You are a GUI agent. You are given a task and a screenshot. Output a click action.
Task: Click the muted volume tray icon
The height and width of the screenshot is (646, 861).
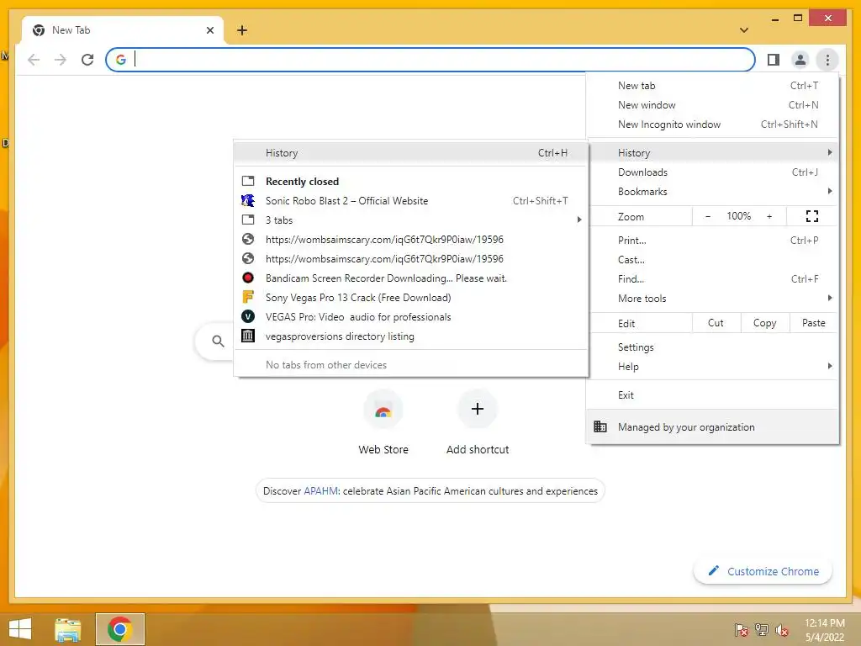(782, 629)
